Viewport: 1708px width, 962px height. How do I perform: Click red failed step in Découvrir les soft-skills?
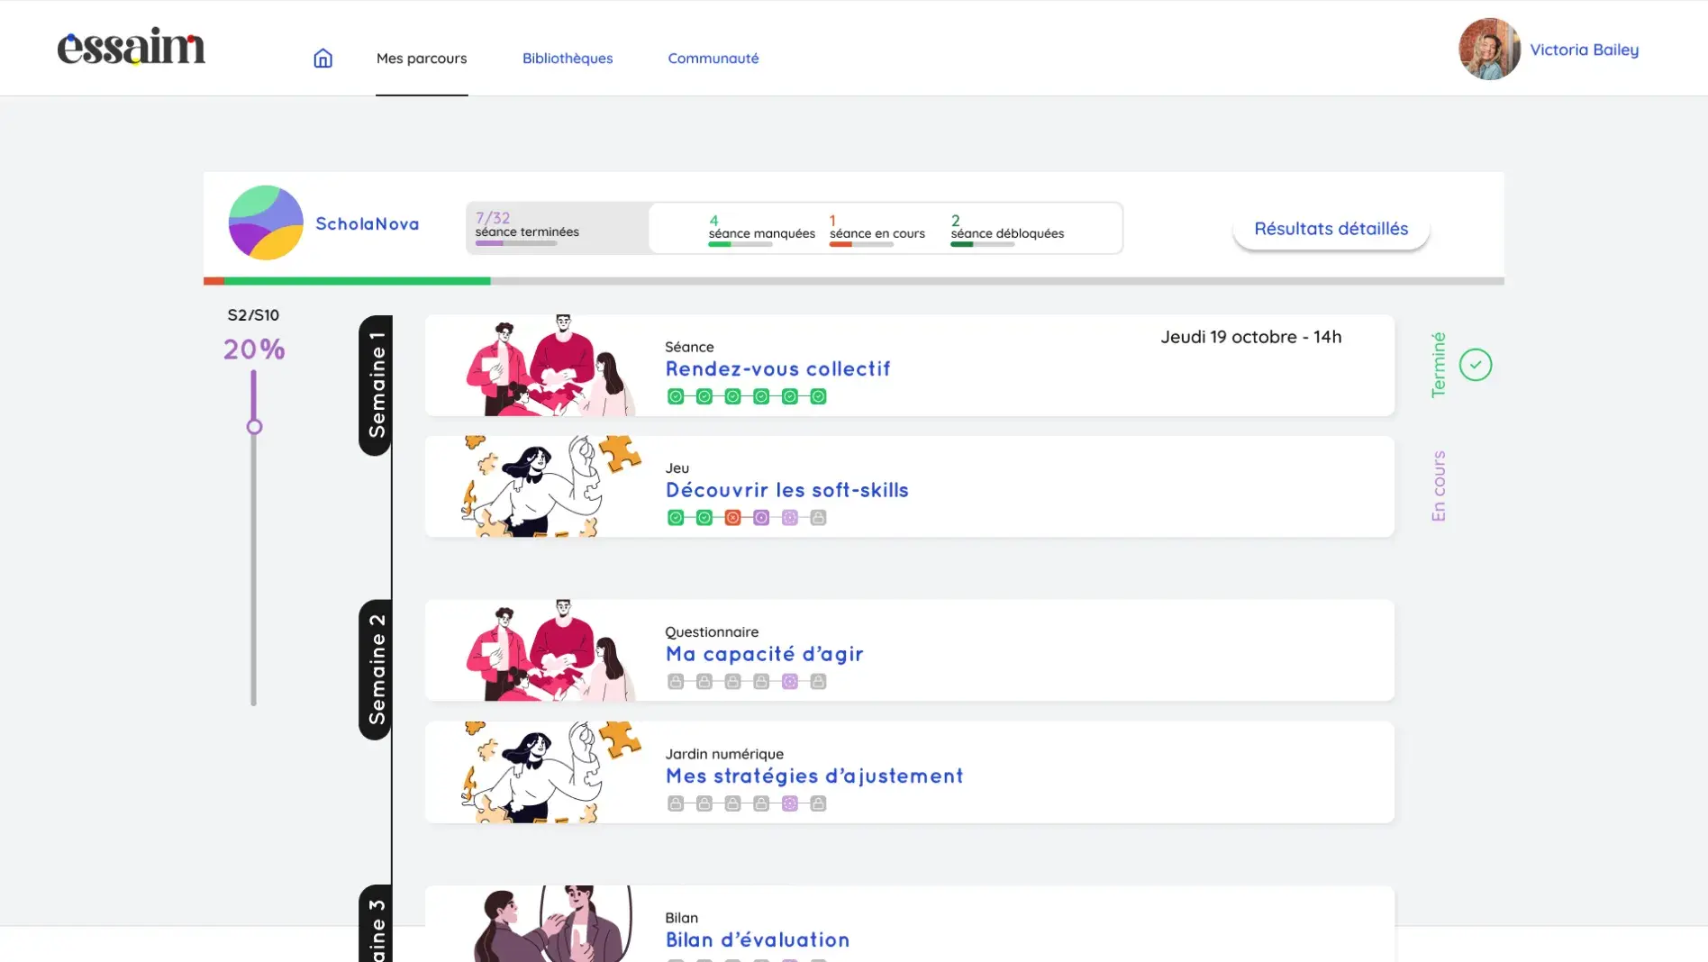[732, 518]
